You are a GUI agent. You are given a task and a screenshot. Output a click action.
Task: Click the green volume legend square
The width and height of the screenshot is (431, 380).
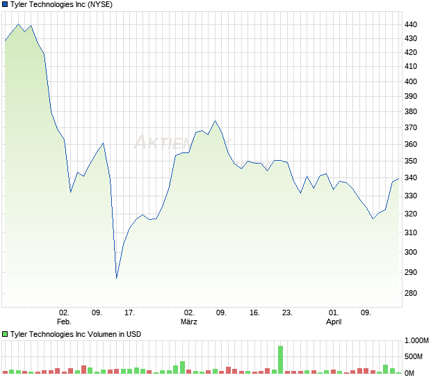[x=5, y=334]
